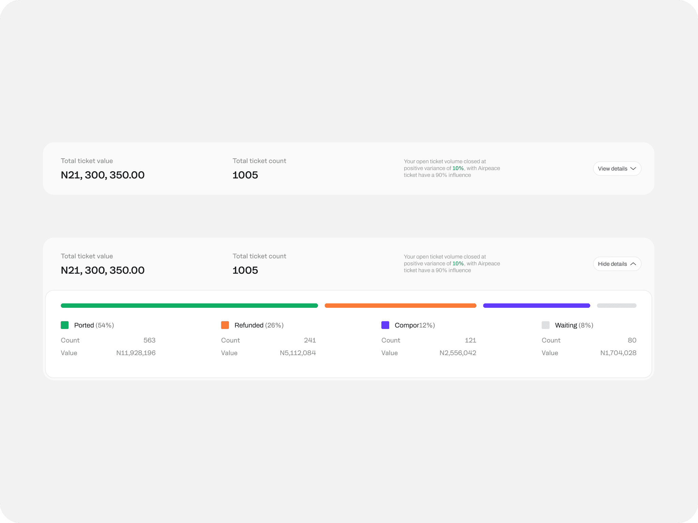The height and width of the screenshot is (523, 698).
Task: Click the purple legend color swatch
Action: pyautogui.click(x=385, y=325)
